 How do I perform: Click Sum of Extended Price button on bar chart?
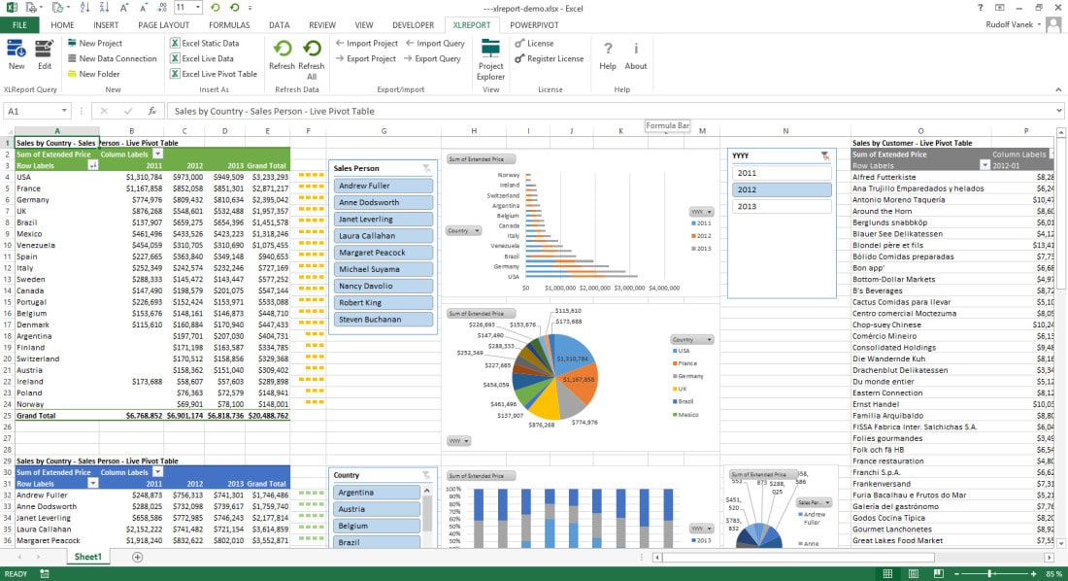pos(481,159)
